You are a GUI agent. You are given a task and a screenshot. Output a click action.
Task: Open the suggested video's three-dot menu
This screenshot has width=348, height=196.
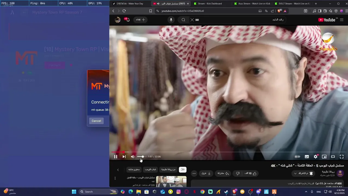[115, 178]
